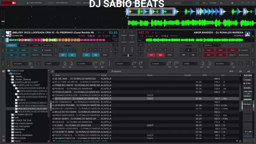Click the left deck ENT loop-in button
This screenshot has height=144, width=256.
pos(63,55)
